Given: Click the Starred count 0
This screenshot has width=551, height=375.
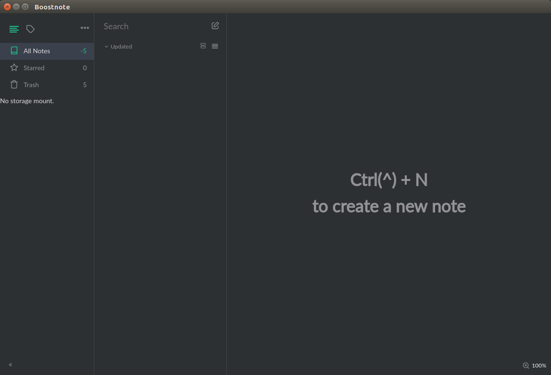Looking at the screenshot, I should (85, 68).
